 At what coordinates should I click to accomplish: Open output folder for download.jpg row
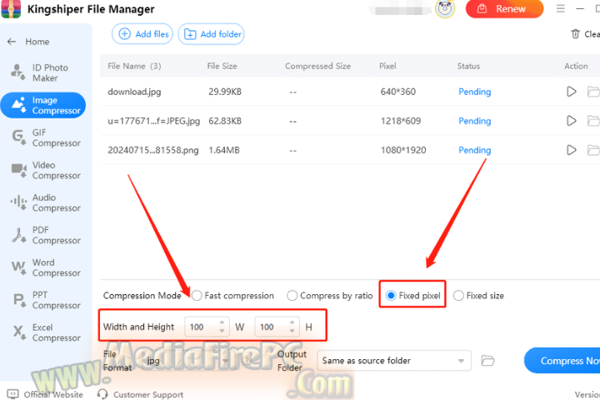[x=593, y=92]
